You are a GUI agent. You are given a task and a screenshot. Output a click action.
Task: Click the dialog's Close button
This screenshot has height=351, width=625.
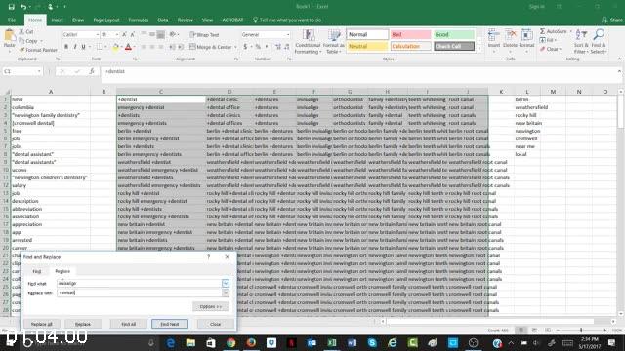click(215, 324)
